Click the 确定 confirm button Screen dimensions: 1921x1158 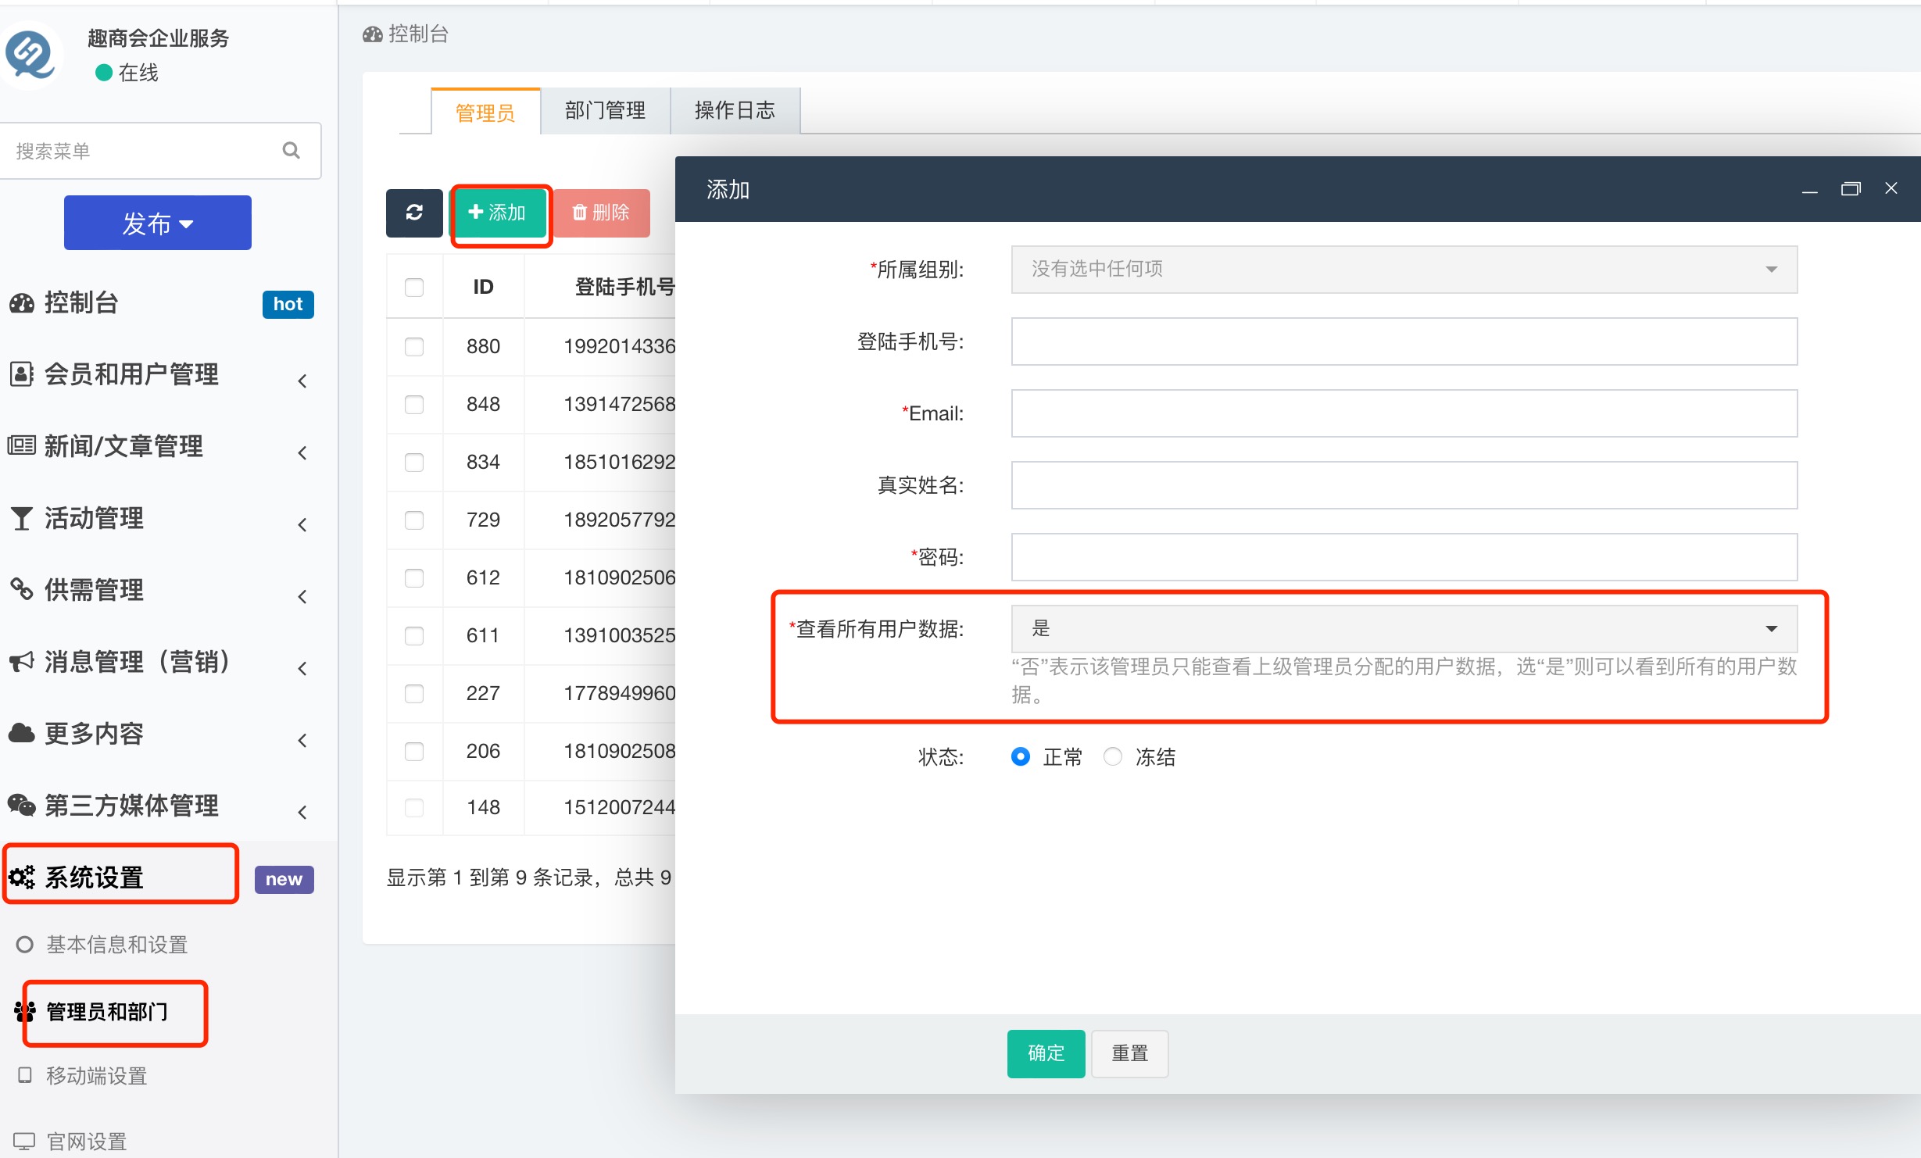(x=1046, y=1053)
